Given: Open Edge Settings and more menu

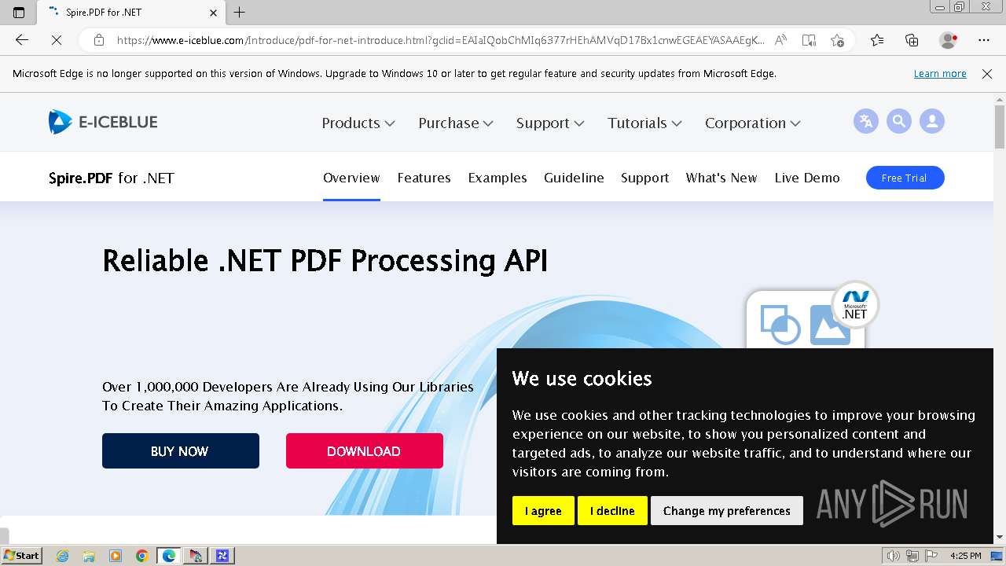Looking at the screenshot, I should [984, 40].
